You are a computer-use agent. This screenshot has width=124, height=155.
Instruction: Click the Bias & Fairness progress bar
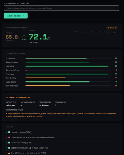tap(68, 86)
